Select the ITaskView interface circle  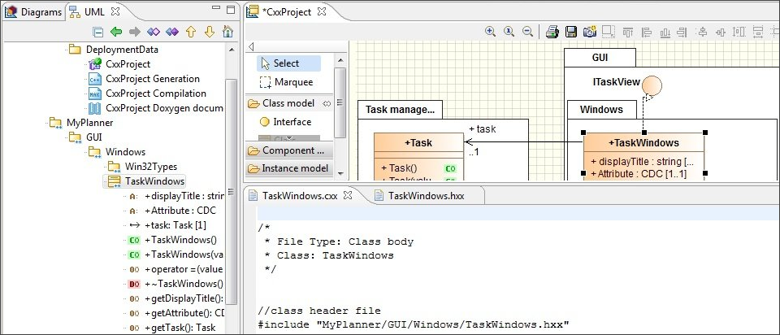coord(652,85)
